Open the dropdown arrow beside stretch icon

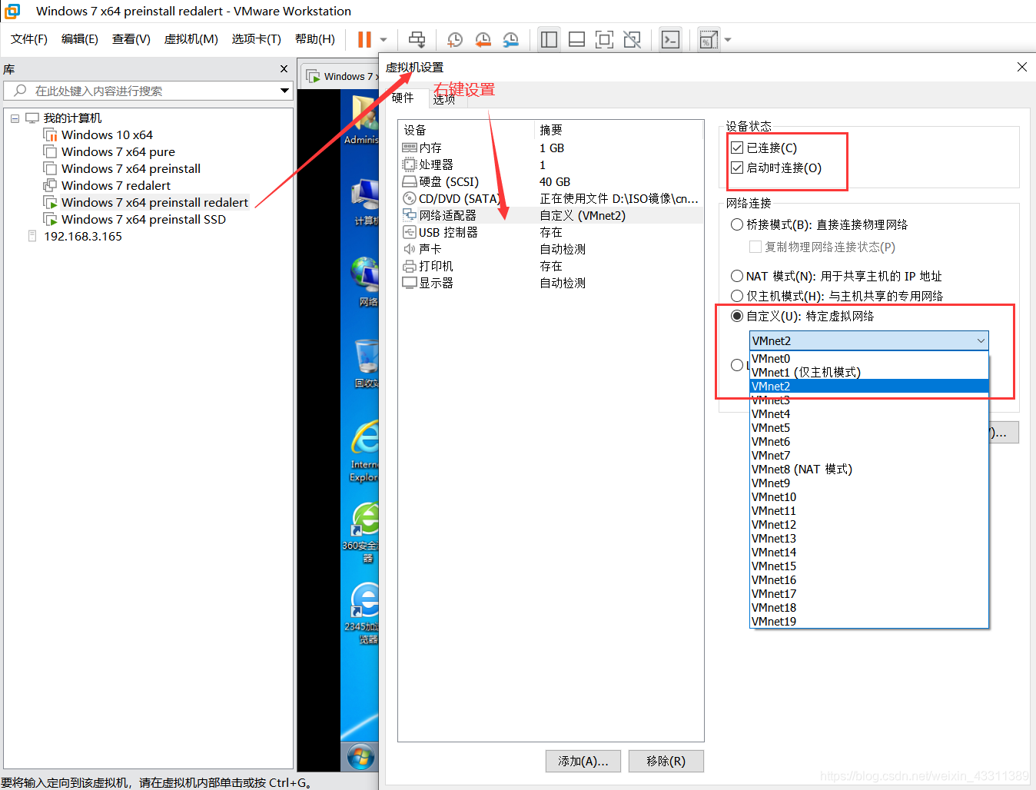pos(728,39)
